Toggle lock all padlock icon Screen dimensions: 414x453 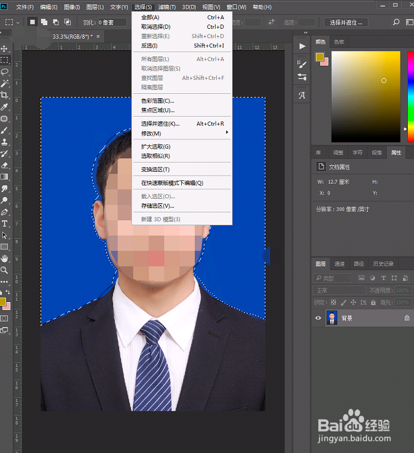coord(373,303)
